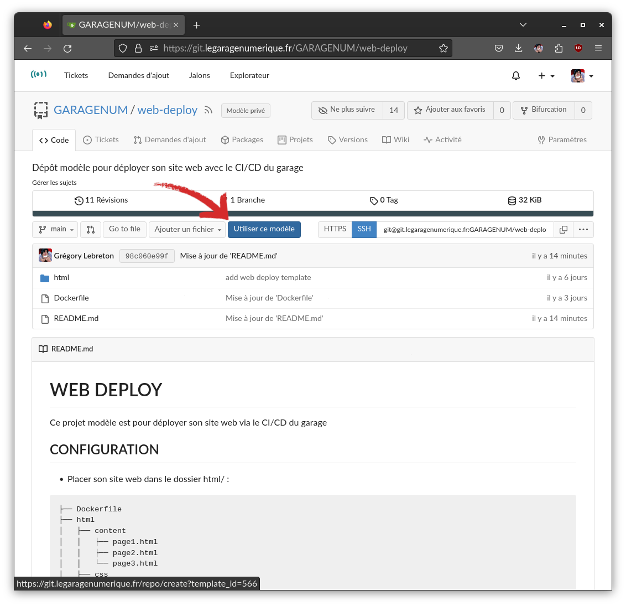626x606 pixels.
Task: Click the notifications bell icon
Action: point(515,76)
